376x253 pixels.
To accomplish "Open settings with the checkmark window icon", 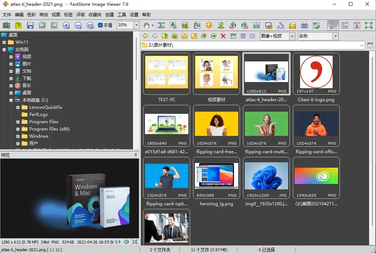I will pyautogui.click(x=316, y=25).
